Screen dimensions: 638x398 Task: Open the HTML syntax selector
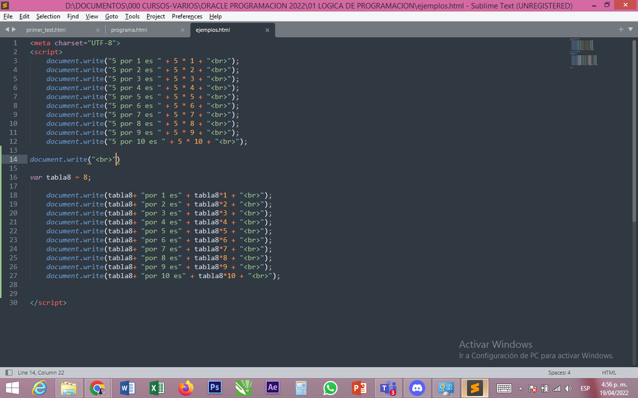(x=609, y=372)
